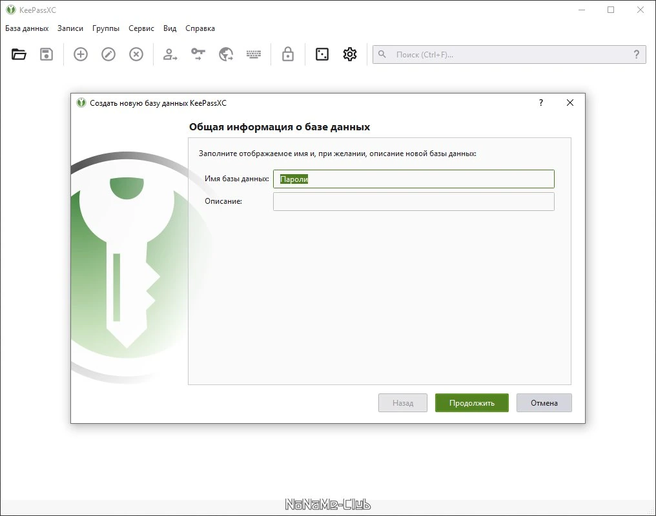Click the Продолжить button
656x516 pixels.
point(472,402)
